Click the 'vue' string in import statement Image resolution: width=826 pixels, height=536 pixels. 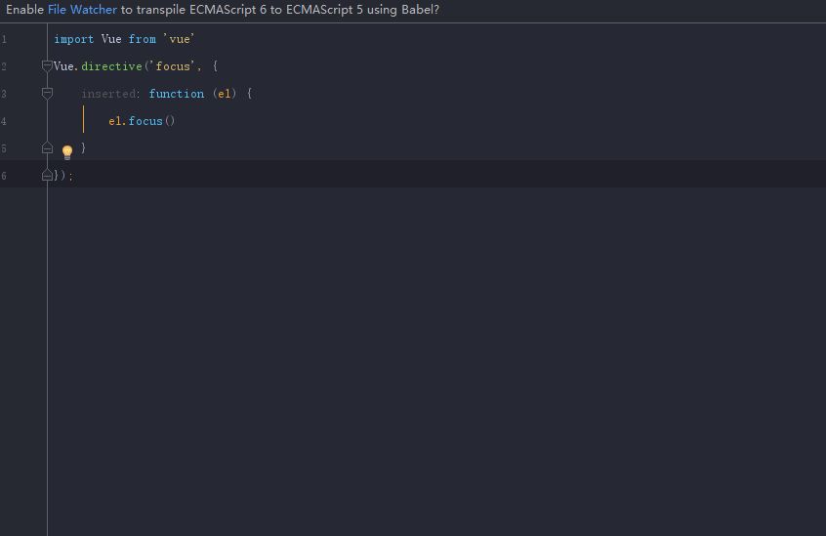point(179,39)
